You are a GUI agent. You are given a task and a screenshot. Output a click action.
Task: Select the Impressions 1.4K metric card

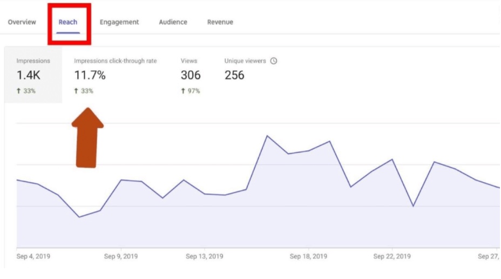[33, 75]
